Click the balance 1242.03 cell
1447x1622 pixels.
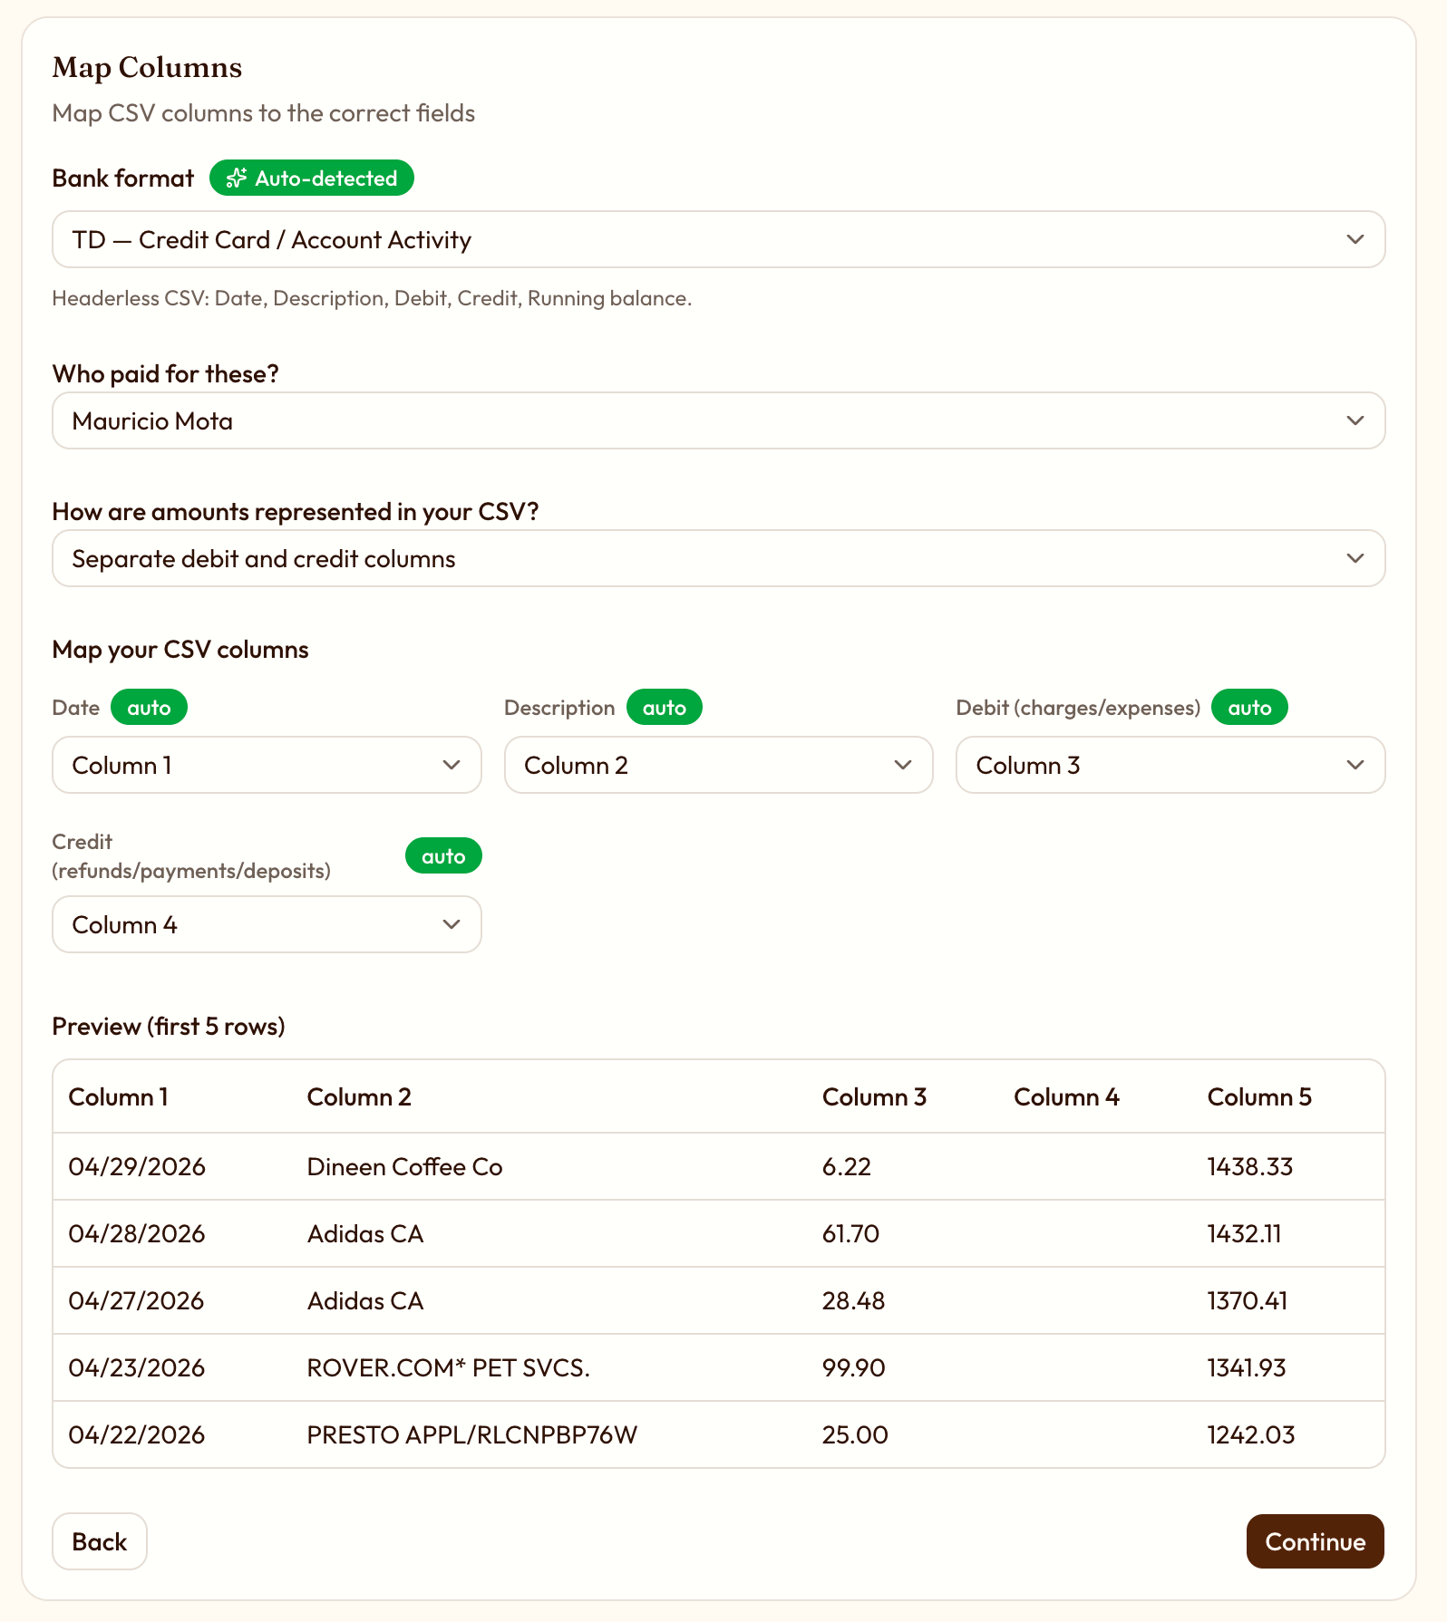(x=1251, y=1435)
